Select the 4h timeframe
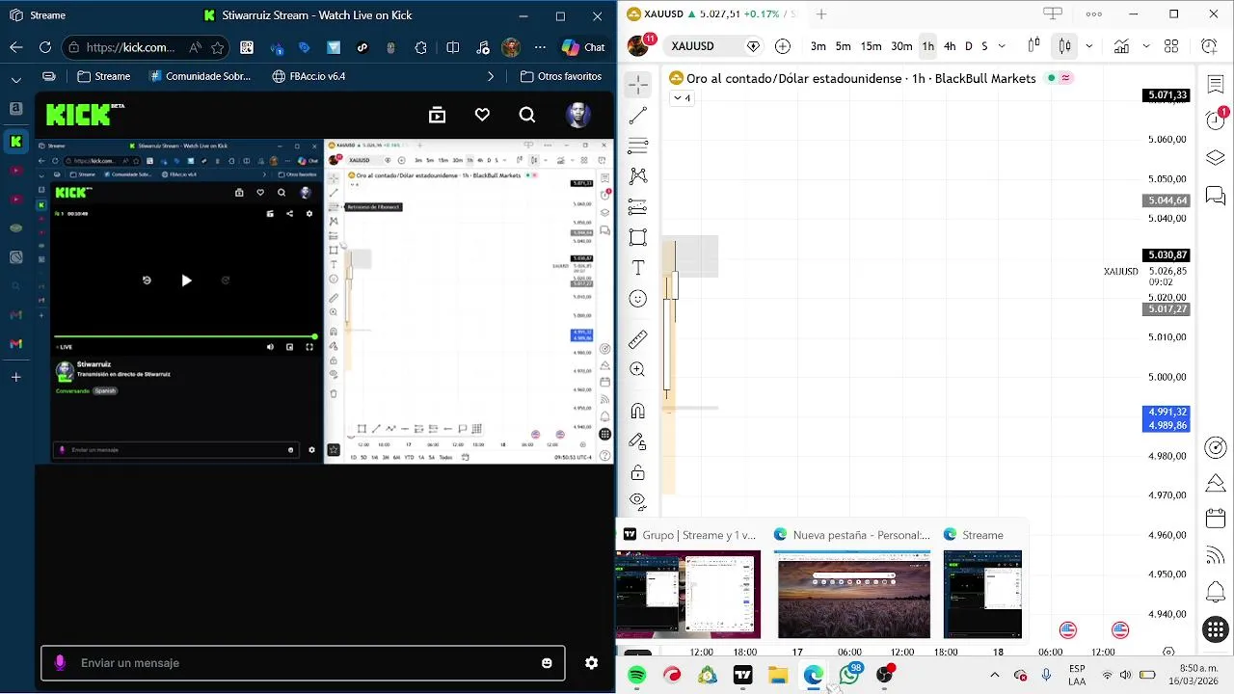1234x694 pixels. click(950, 46)
